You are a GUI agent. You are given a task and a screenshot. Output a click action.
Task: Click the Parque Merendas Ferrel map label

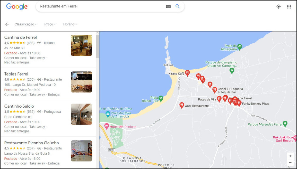point(265,124)
